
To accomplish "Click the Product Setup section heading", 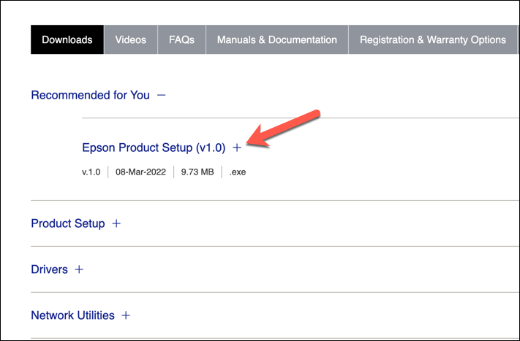I will (x=68, y=223).
